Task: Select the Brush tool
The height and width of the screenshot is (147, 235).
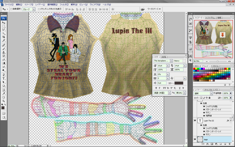Action: (x=4, y=49)
